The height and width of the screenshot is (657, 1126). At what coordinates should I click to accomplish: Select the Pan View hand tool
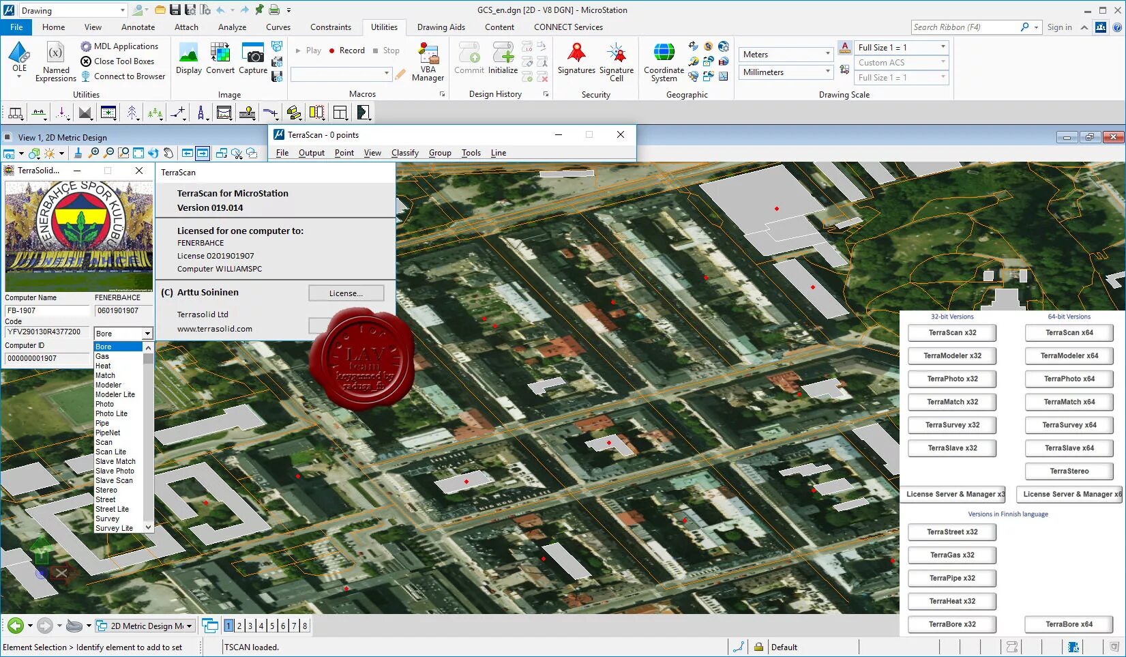[x=168, y=154]
